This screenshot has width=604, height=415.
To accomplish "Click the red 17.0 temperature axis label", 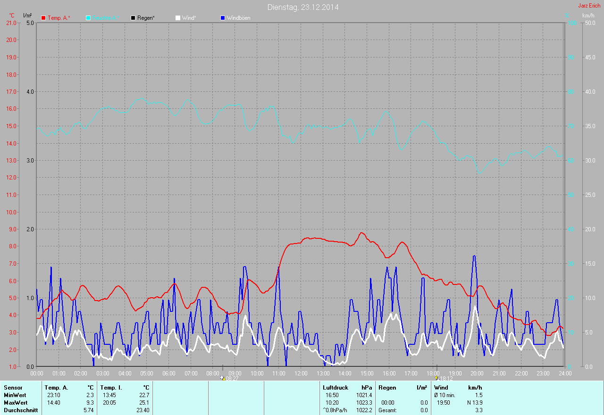I will (x=10, y=91).
